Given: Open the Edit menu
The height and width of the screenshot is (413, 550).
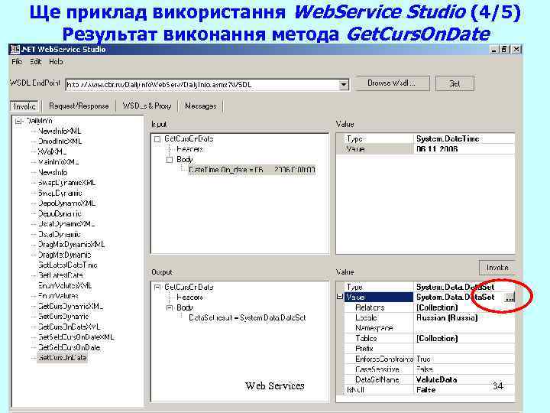Looking at the screenshot, I should tap(35, 62).
